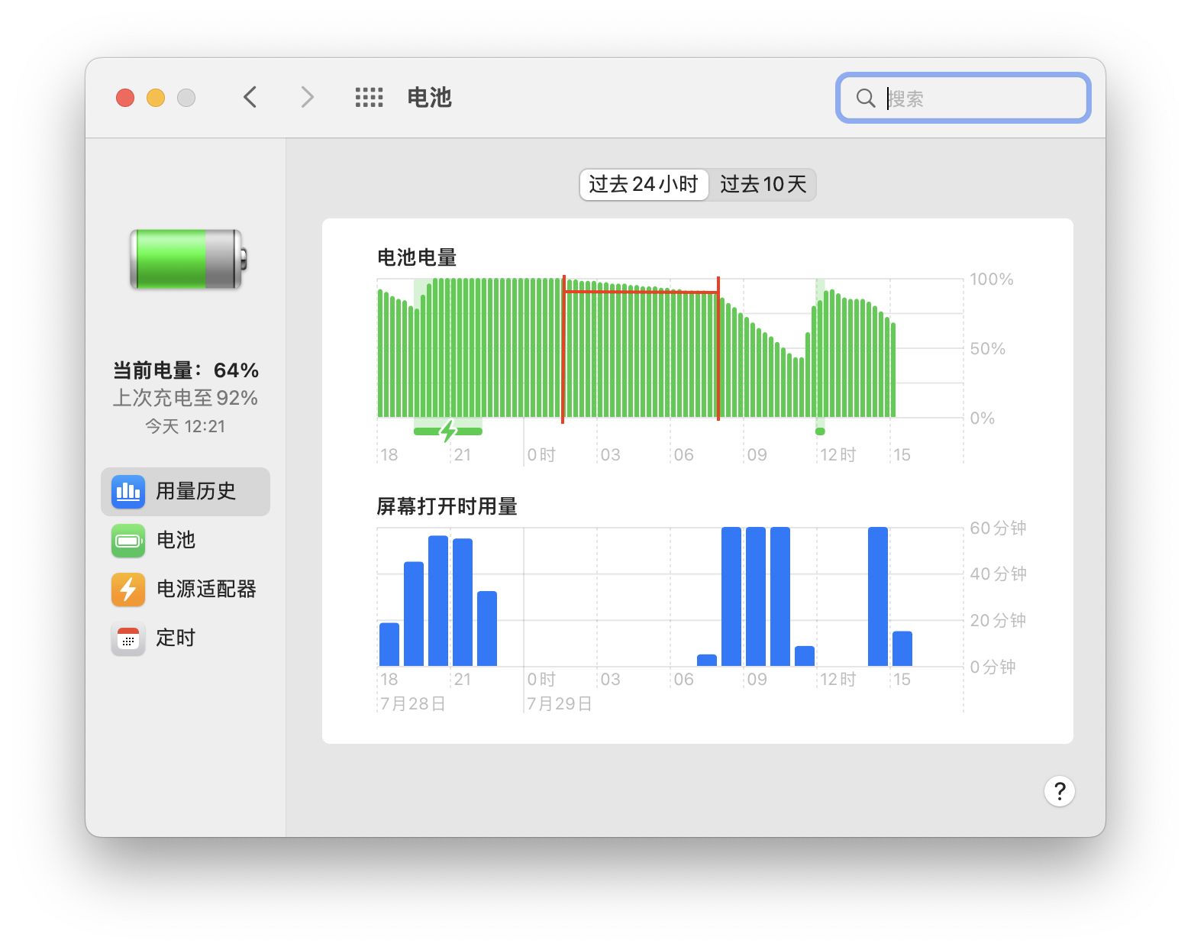Select 电源适配器 in the sidebar

click(x=206, y=590)
